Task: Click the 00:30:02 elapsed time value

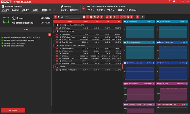Action: click(x=45, y=18)
